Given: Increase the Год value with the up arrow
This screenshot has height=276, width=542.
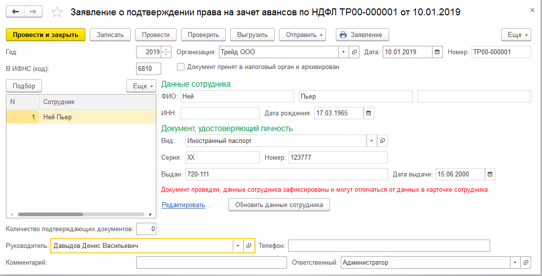Looking at the screenshot, I should pyautogui.click(x=167, y=49).
